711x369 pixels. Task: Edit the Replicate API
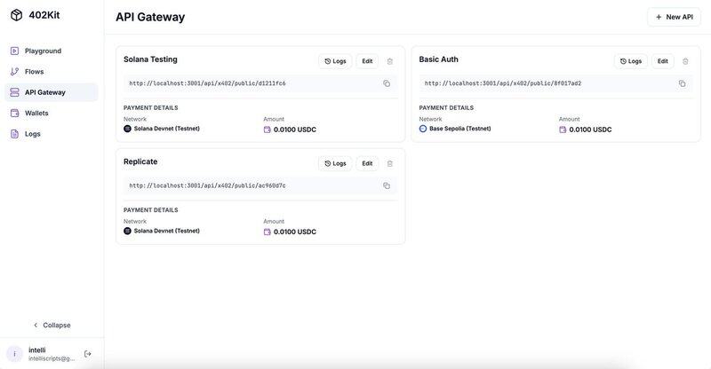[x=367, y=163]
